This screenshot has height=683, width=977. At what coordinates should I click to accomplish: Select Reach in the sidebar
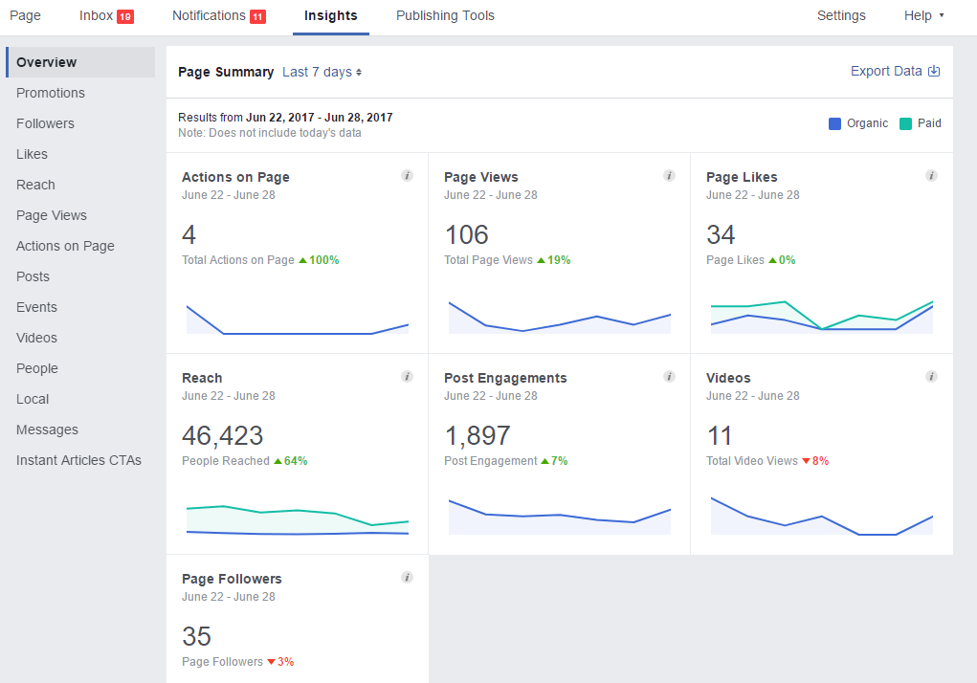[35, 185]
